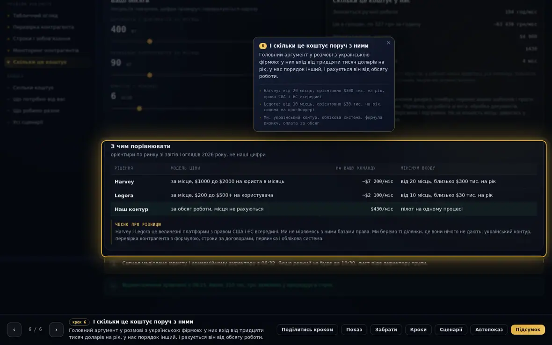
Task: Click the '~$7 200/міс' cell
Action: (x=378, y=181)
